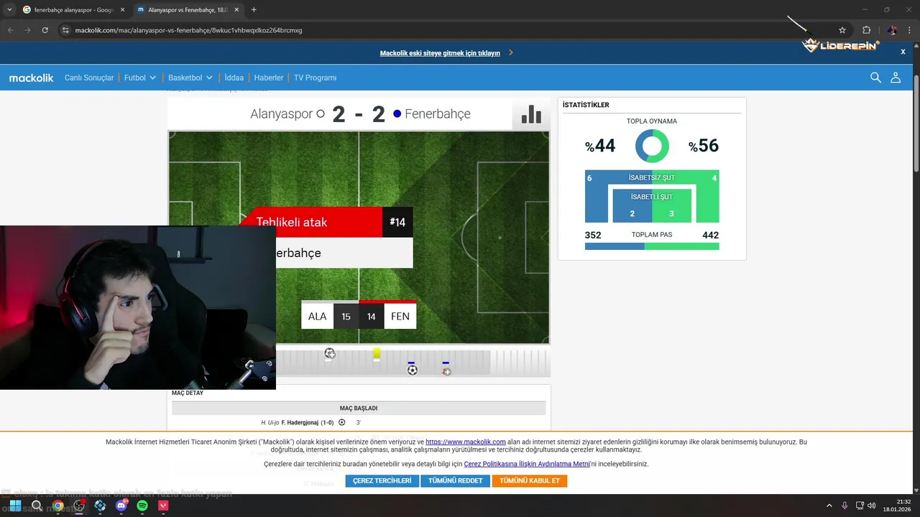Viewport: 920px width, 517px height.
Task: Click the İSABETLİ ŞUT shot box
Action: tap(652, 205)
